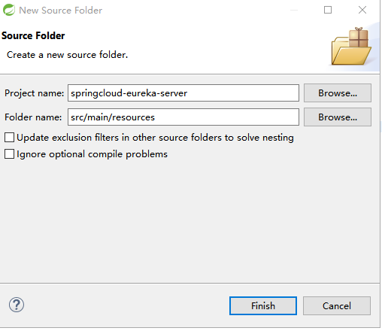Open help via the question mark icon

click(x=17, y=305)
